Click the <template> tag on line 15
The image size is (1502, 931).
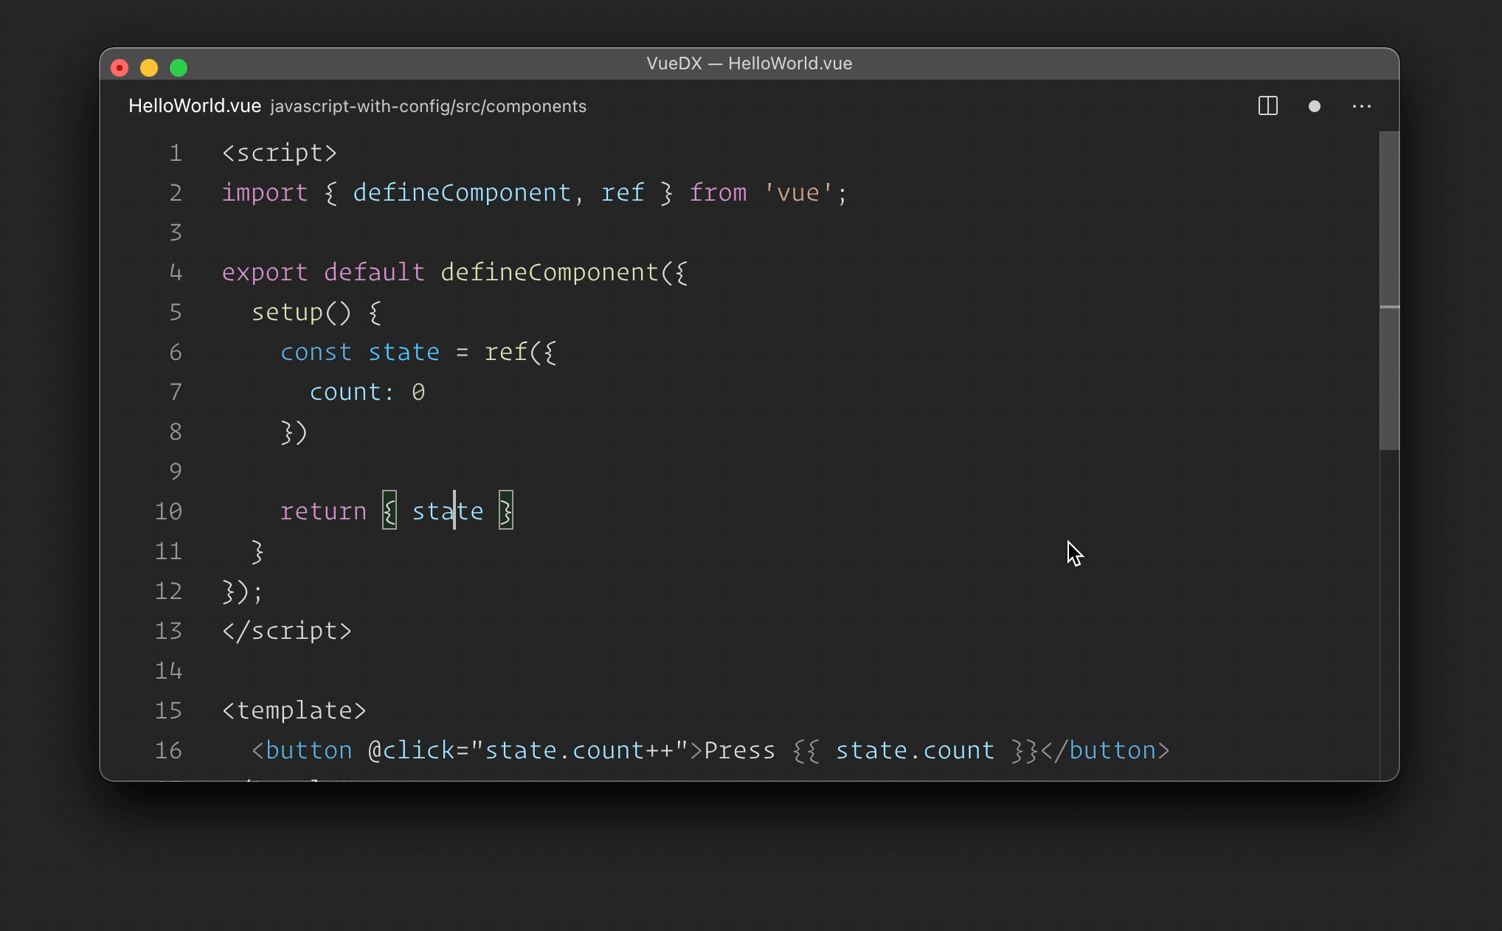click(x=294, y=710)
